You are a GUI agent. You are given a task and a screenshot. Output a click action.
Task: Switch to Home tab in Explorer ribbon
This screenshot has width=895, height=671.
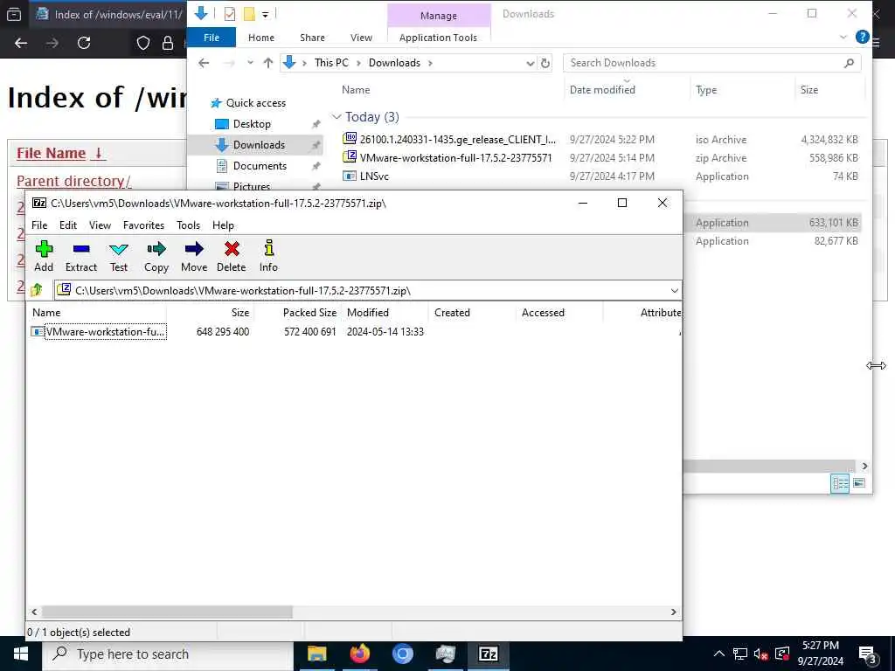[261, 38]
